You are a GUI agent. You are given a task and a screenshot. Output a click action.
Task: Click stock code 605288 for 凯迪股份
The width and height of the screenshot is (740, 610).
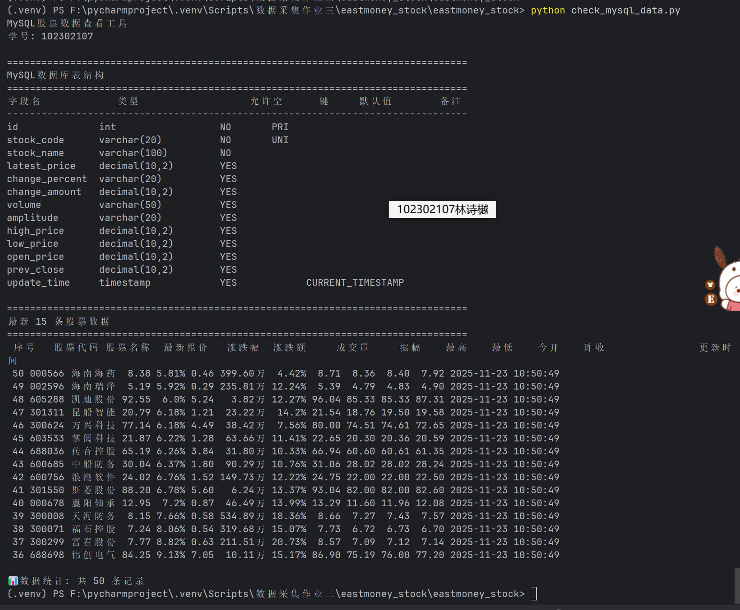(x=47, y=399)
